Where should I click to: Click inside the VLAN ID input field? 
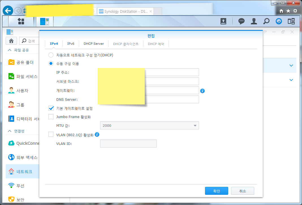click(x=128, y=144)
